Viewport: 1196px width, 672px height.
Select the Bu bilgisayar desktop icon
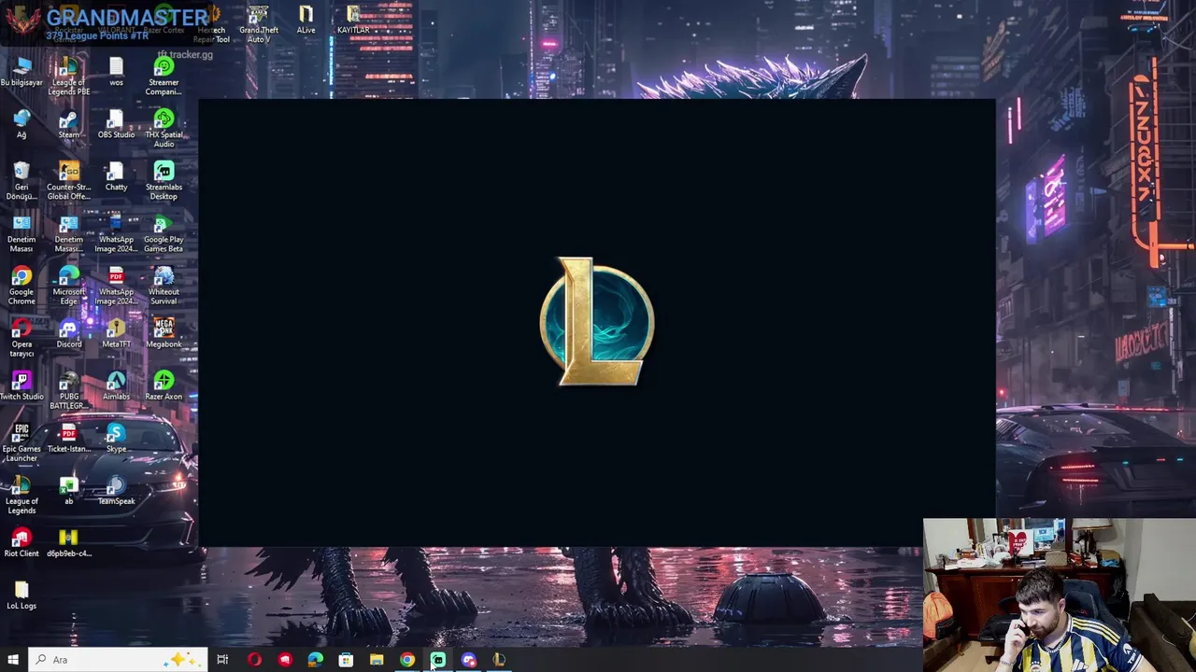[x=21, y=73]
